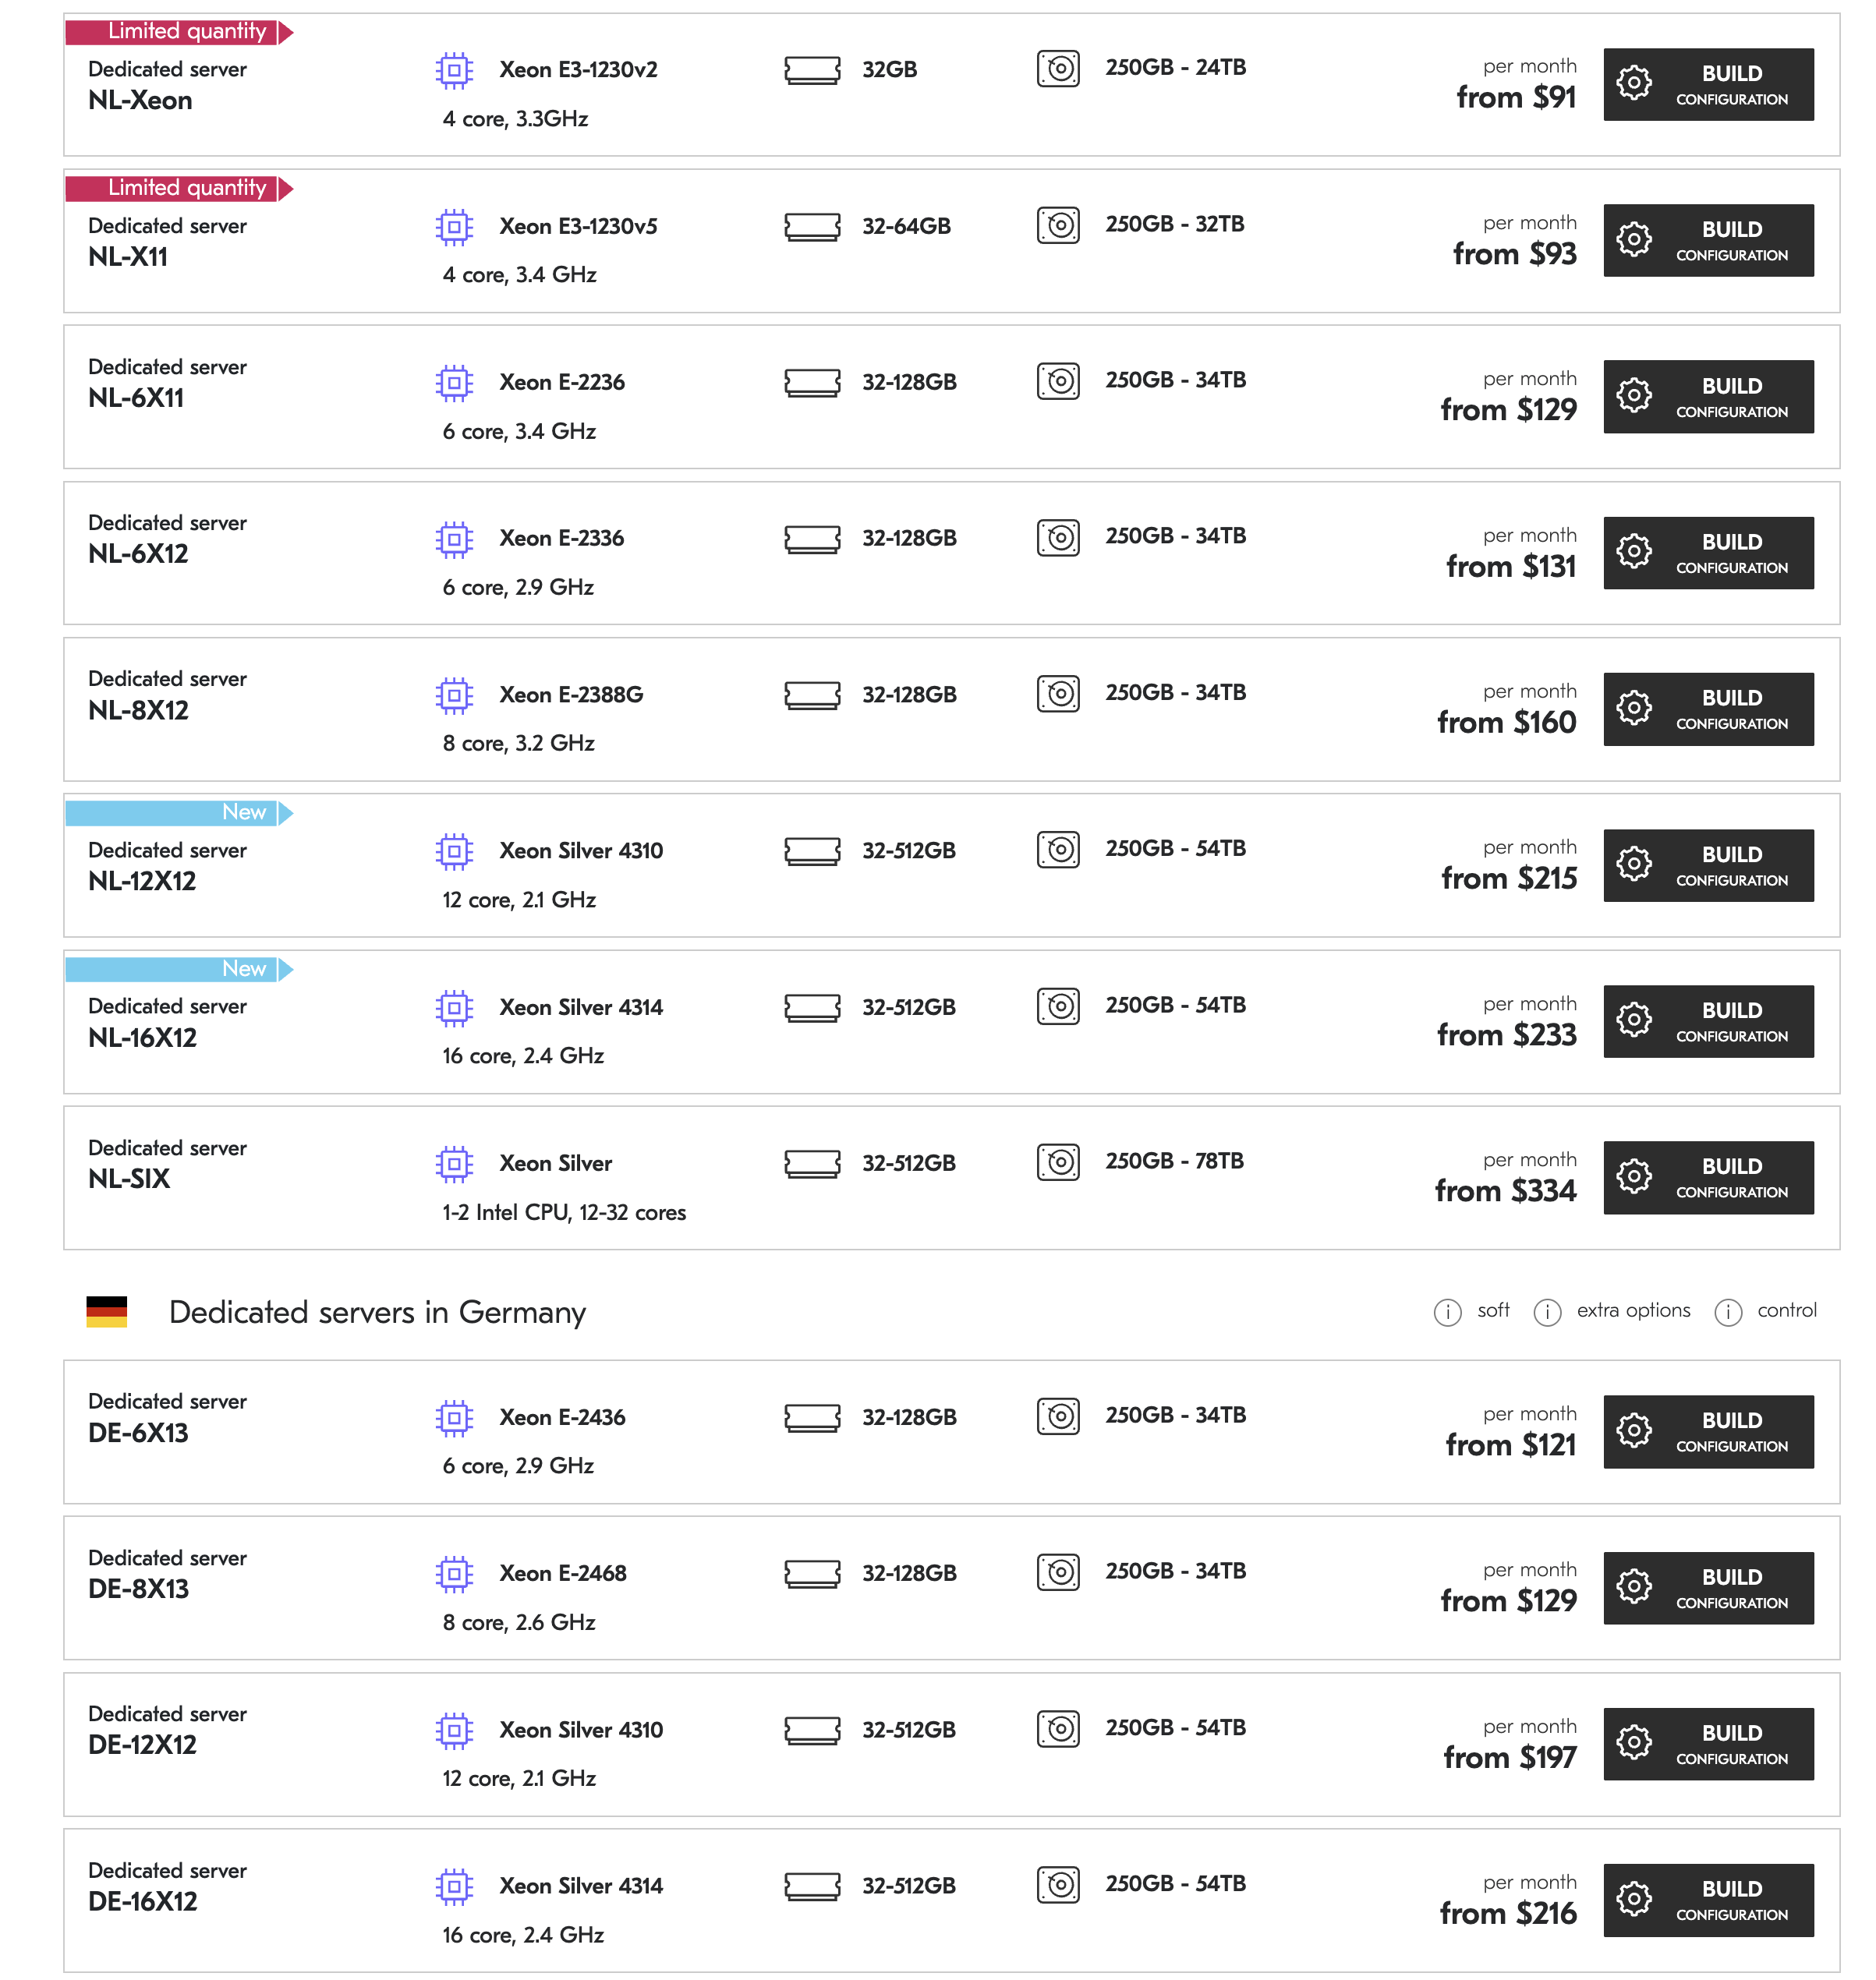This screenshot has height=1980, width=1876.
Task: Build configuration for NL-12X12 server
Action: point(1708,865)
